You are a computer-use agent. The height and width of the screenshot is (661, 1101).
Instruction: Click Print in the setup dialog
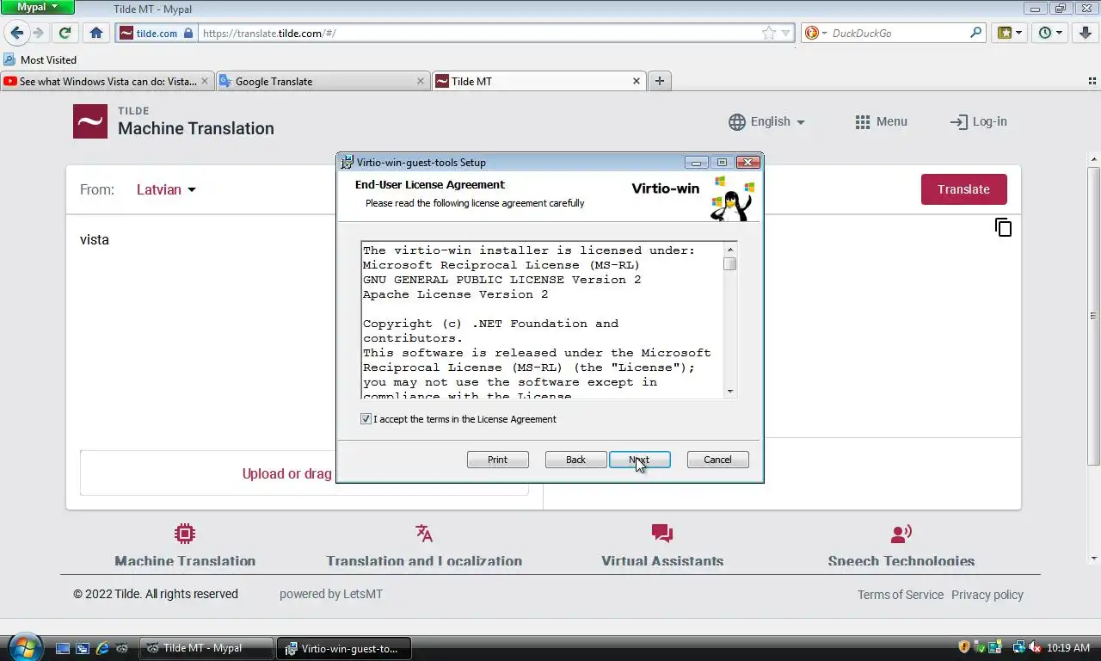tap(498, 460)
